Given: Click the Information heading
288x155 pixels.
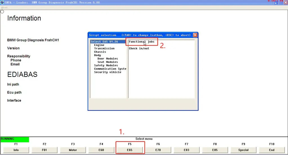Looking at the screenshot, I should tap(24, 18).
